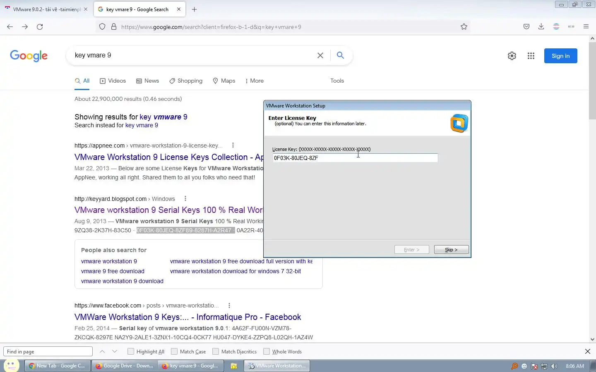Enable the Match Diacritics checkbox
This screenshot has width=596, height=372.
point(216,351)
